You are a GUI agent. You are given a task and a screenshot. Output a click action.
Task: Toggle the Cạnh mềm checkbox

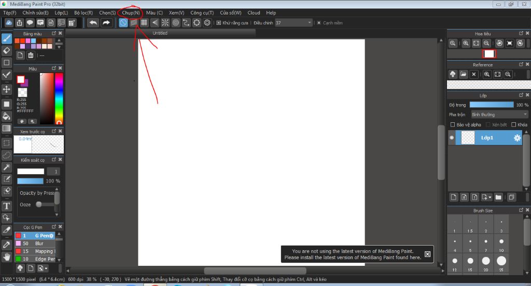coord(319,23)
